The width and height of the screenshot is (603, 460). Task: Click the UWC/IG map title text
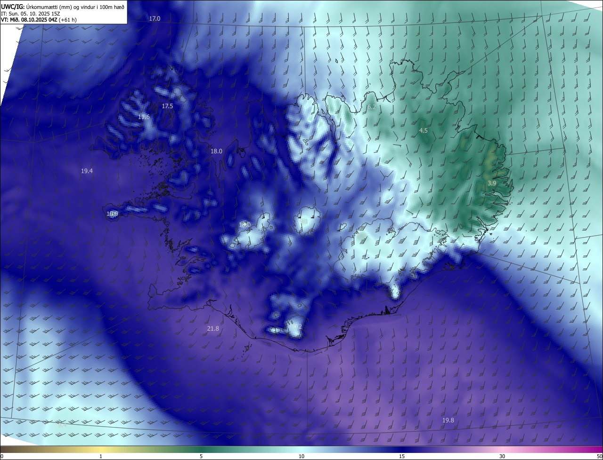63,6
